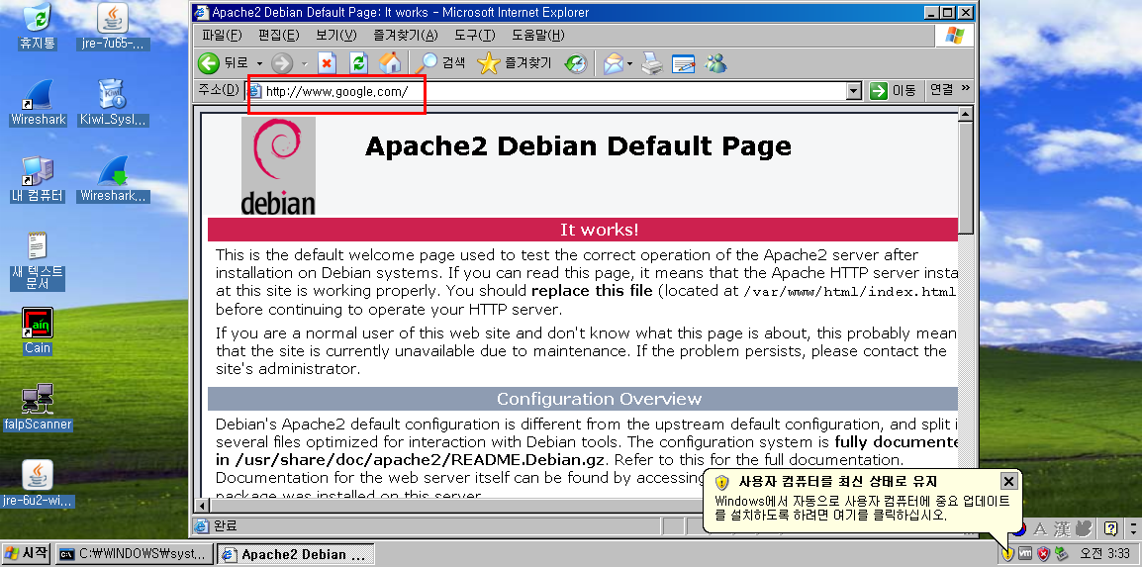Viewport: 1142px width, 567px height.
Task: Select the Wireshark... installer desktop icon
Action: (x=113, y=179)
